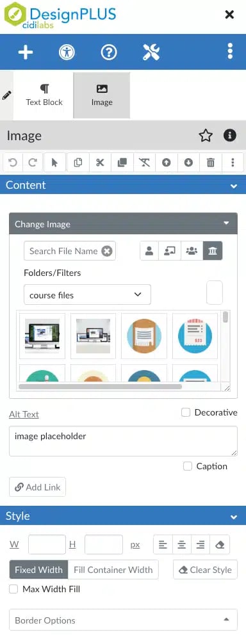246x637 pixels.
Task: Click the height H input field
Action: [x=104, y=545]
